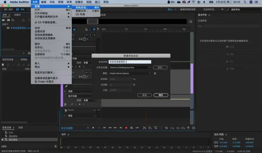Click Move Playhead to Next icon
Screen dimensions: 262x153
tap(121, 128)
